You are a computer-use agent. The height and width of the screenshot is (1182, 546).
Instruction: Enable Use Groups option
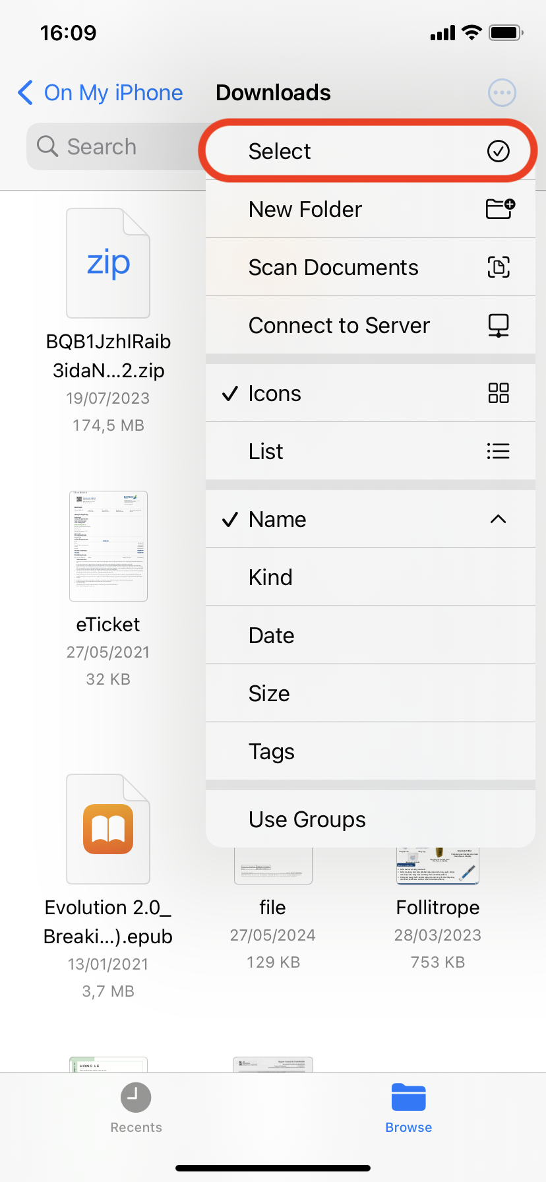click(x=371, y=819)
